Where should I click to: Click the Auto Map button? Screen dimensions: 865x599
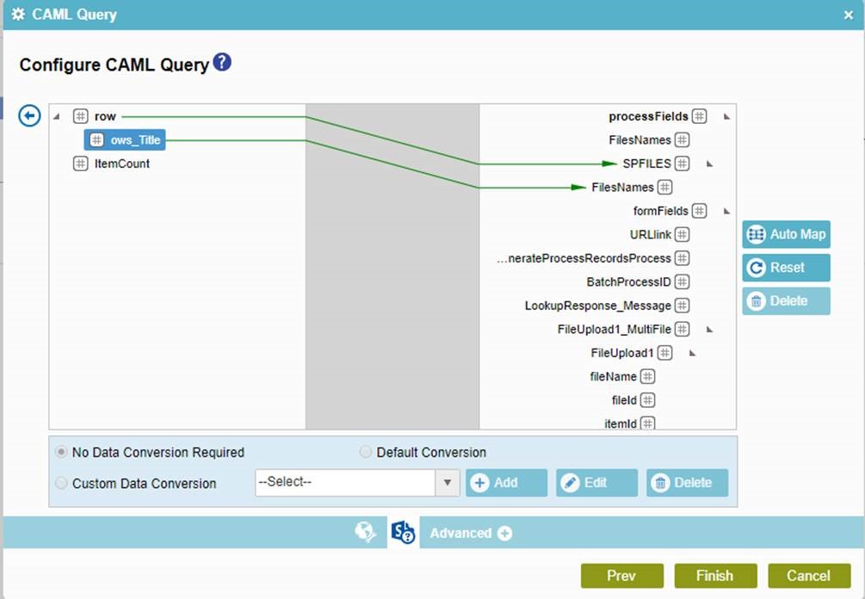click(786, 234)
